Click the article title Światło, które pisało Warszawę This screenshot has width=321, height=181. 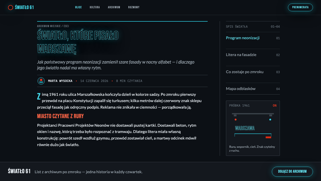coord(78,42)
